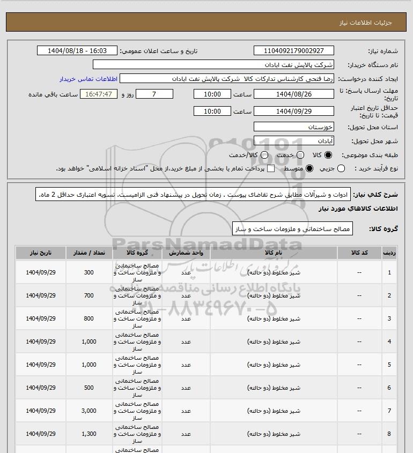Tick the اسناد خزانه اسلامی payment checkbox
Viewport: 413px width, 453px height.
click(x=271, y=168)
